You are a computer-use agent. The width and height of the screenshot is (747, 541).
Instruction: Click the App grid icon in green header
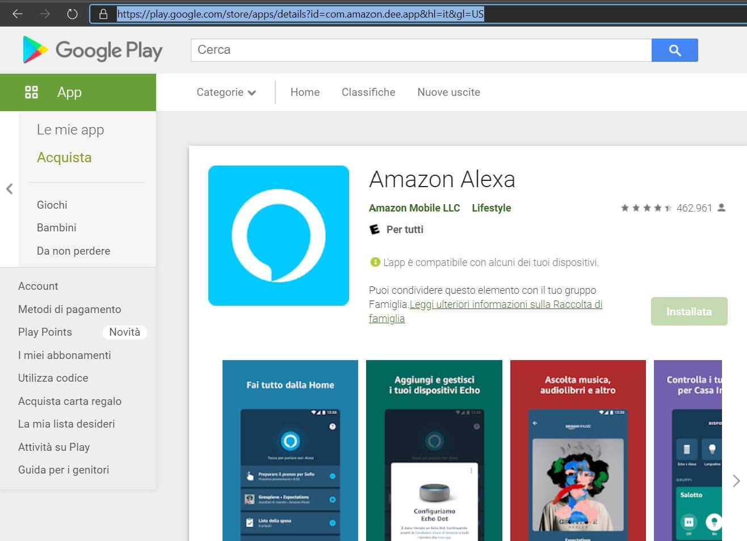click(x=32, y=92)
